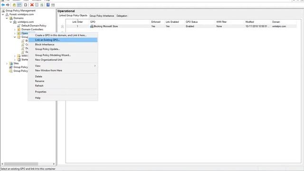Choose Delete in context menu

pyautogui.click(x=63, y=76)
